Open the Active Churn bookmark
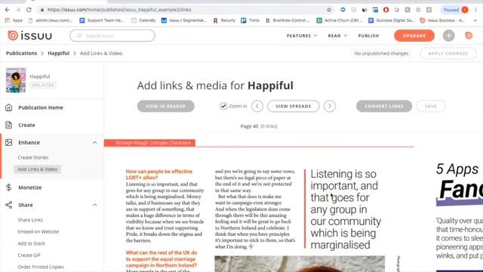The height and width of the screenshot is (272, 483). 340,20
